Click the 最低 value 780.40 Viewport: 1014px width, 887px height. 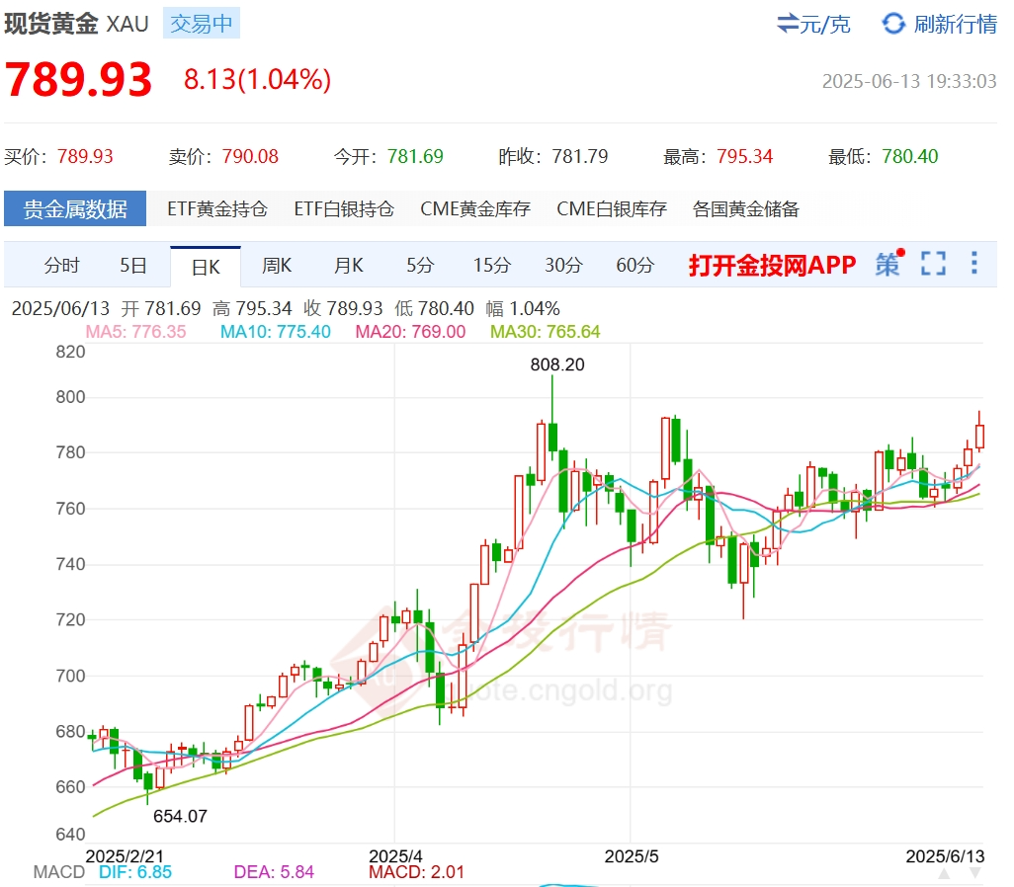pyautogui.click(x=910, y=156)
